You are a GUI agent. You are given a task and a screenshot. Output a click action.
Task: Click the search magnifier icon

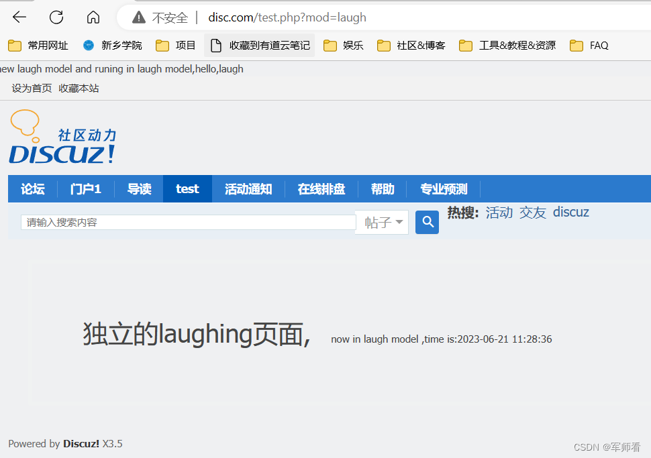point(427,222)
